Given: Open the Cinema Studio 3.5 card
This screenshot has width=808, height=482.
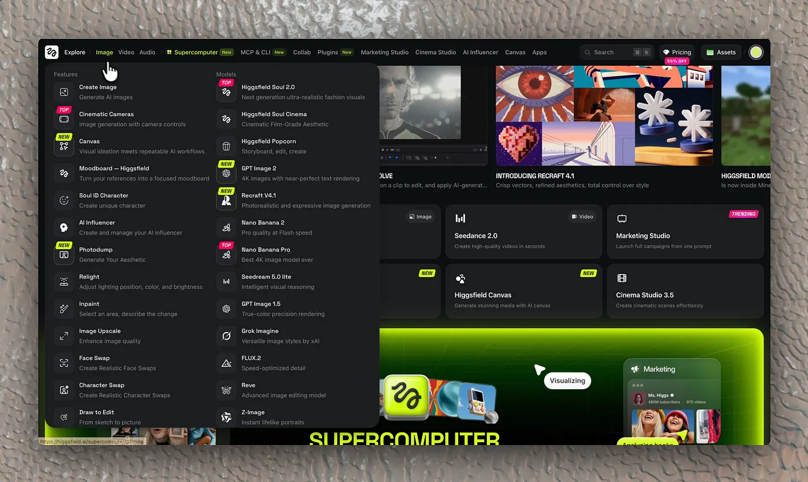Looking at the screenshot, I should (x=685, y=291).
